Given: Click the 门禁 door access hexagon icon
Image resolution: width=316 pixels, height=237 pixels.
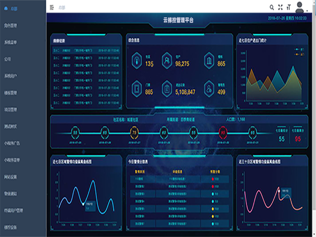Looking at the screenshot, I should pos(137,89).
